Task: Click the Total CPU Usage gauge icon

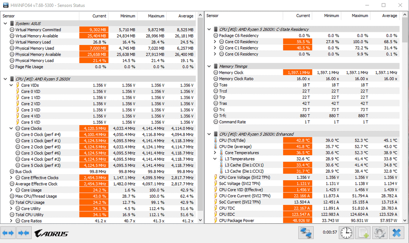Action: coord(12,202)
